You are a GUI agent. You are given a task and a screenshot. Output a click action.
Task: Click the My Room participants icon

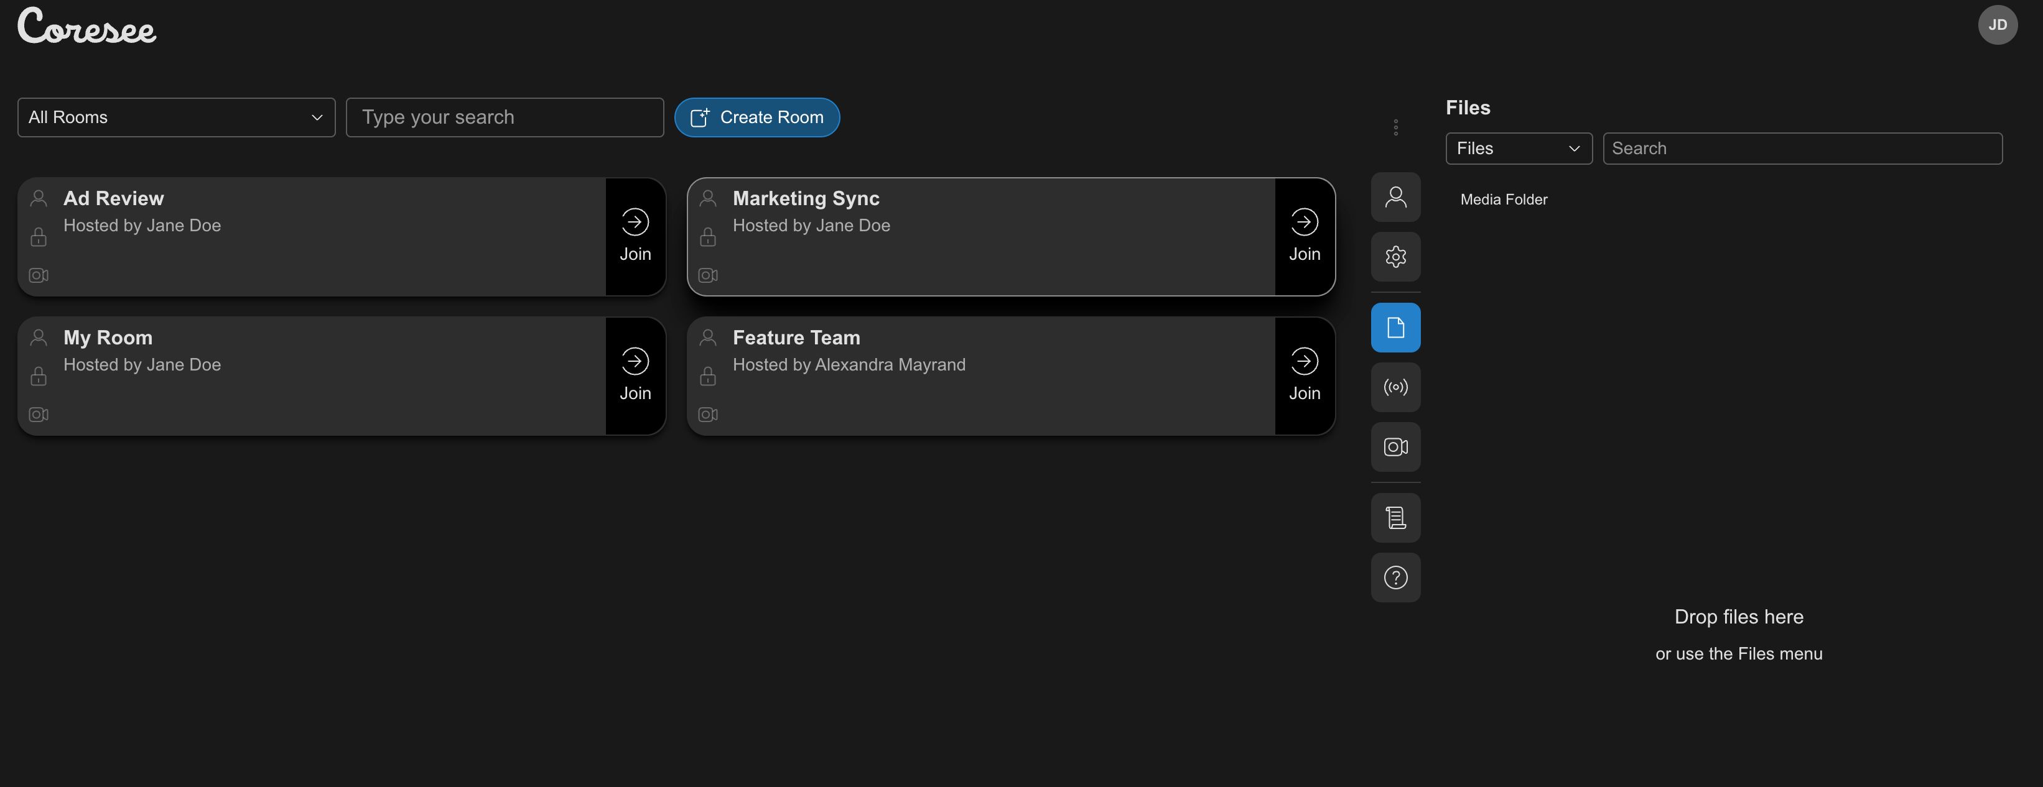tap(39, 338)
